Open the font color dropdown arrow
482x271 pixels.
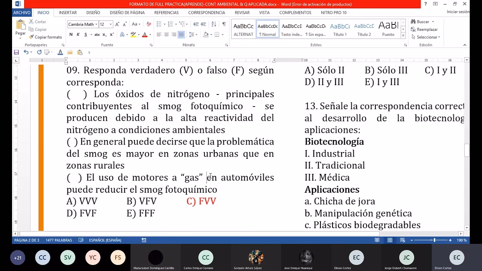point(150,35)
